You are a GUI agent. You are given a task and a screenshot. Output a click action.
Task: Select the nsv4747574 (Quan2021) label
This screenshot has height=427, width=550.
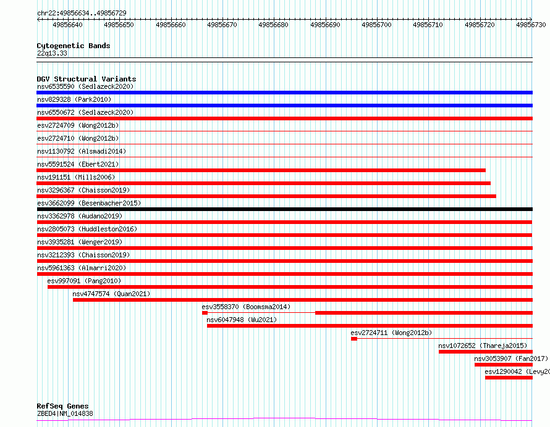pos(111,294)
